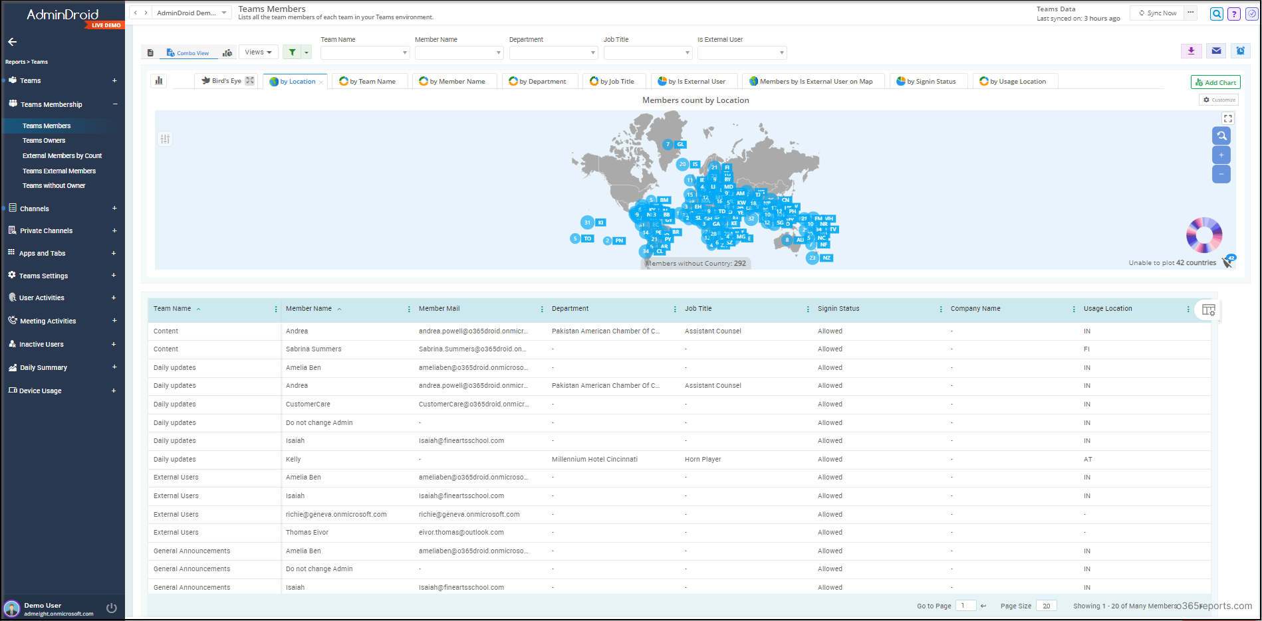Open the filter dropdown arrow
Image resolution: width=1262 pixels, height=621 pixels.
tap(307, 52)
